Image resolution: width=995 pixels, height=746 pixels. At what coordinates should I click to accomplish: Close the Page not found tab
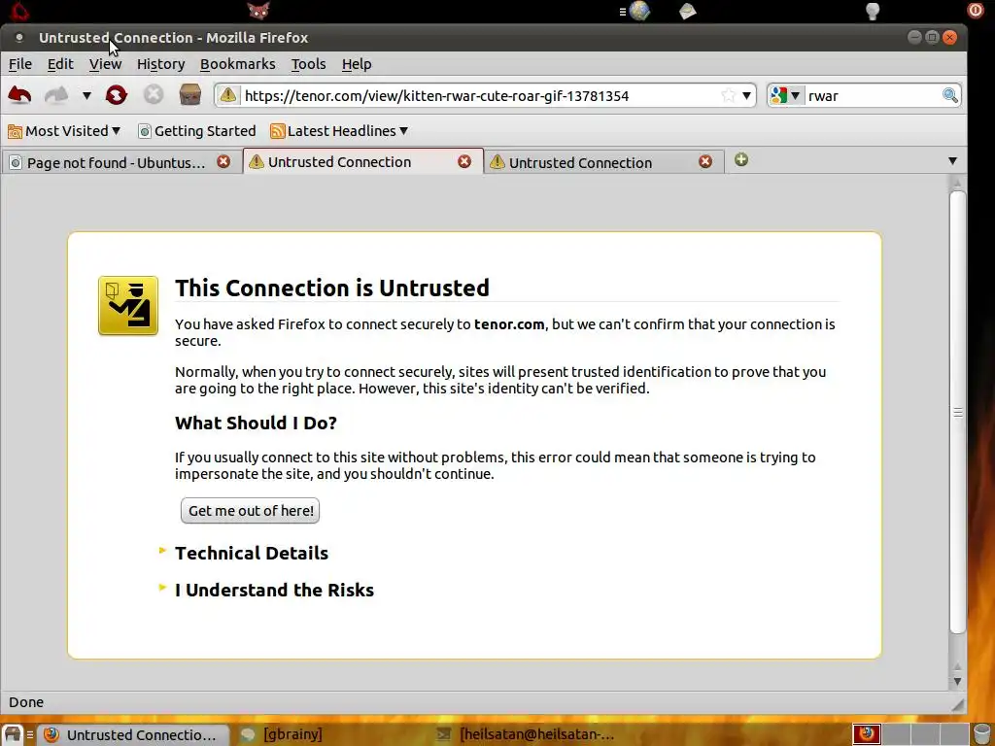pos(223,162)
